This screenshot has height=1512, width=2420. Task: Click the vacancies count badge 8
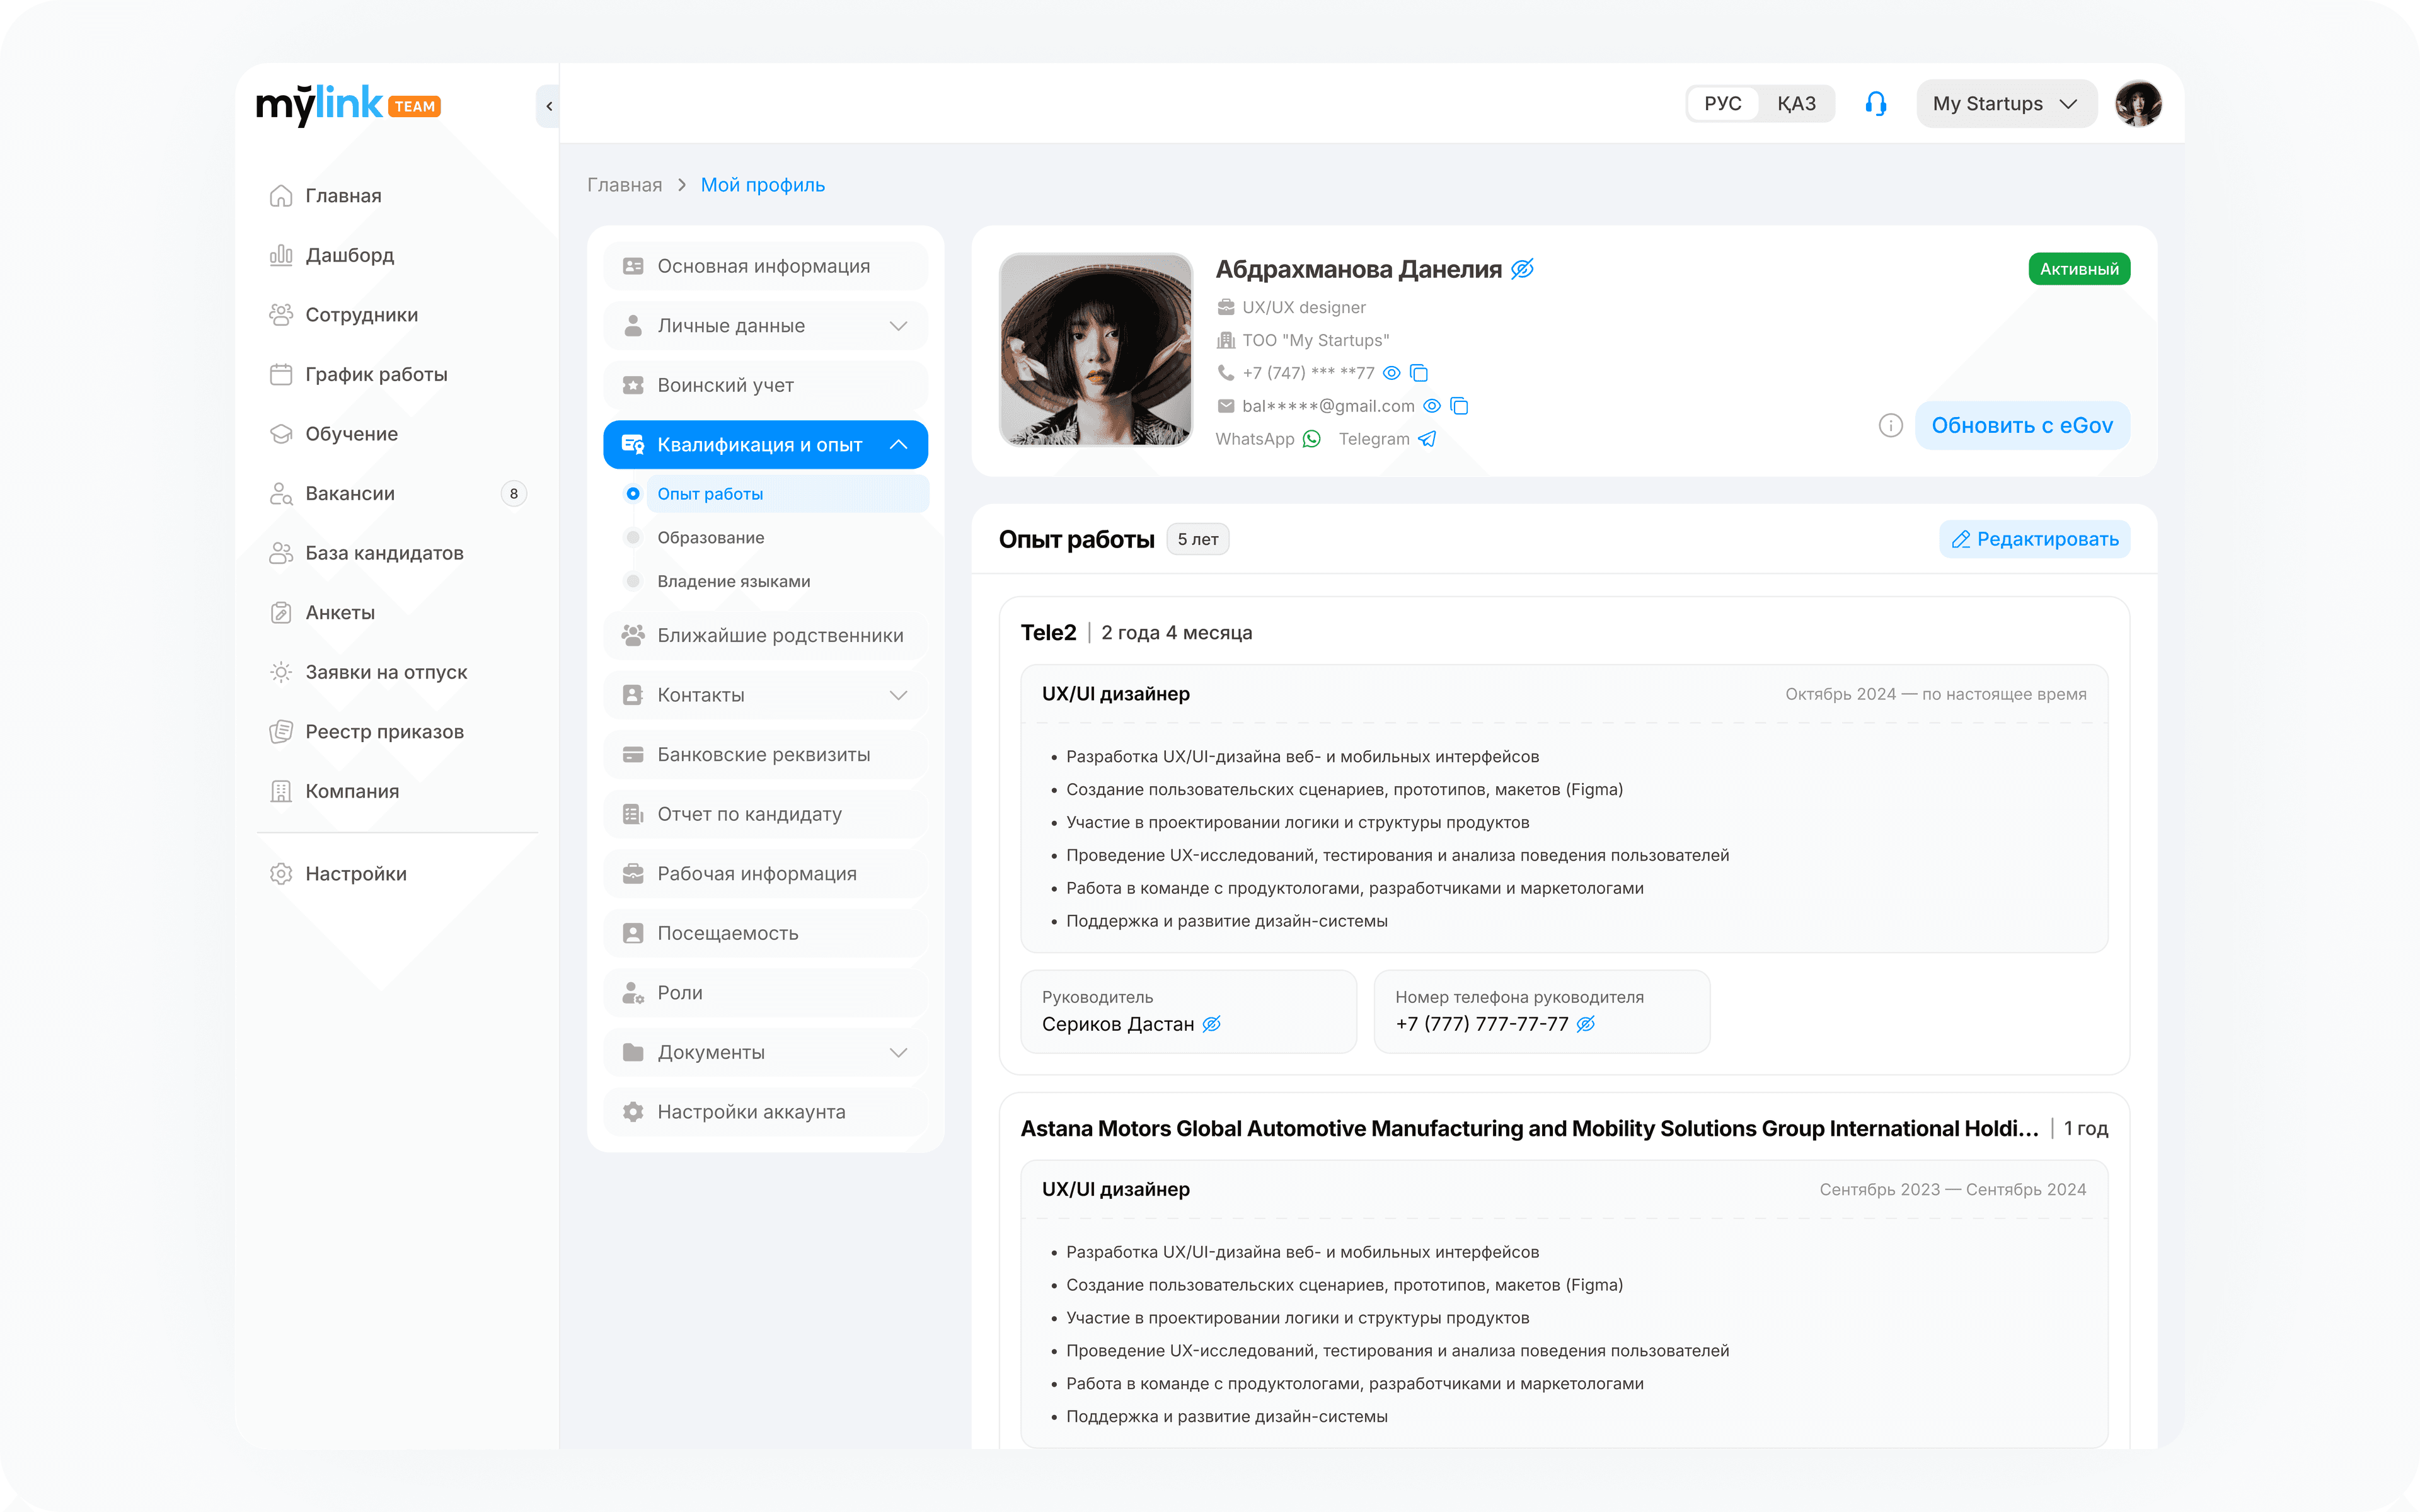513,494
